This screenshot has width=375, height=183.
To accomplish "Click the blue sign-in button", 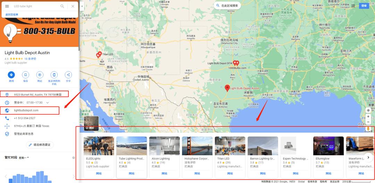I will pos(364,6).
